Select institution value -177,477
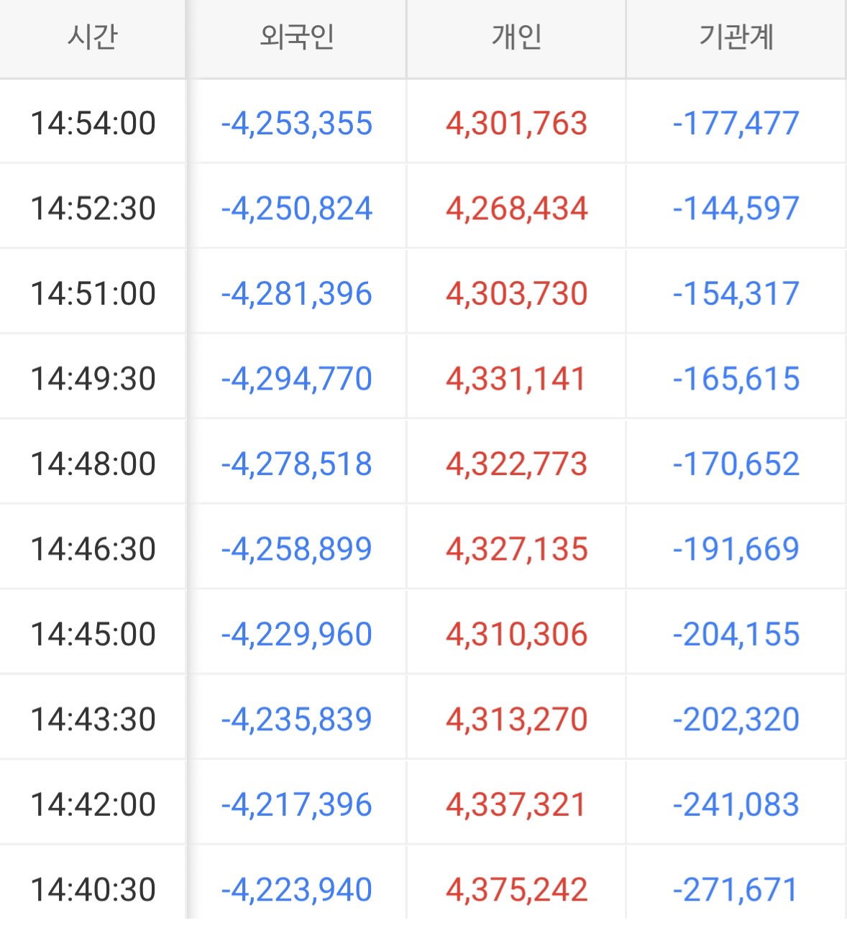This screenshot has height=928, width=847. tap(736, 123)
